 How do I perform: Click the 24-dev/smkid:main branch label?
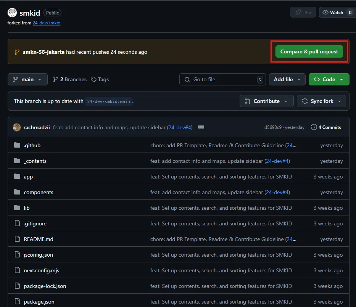(108, 101)
